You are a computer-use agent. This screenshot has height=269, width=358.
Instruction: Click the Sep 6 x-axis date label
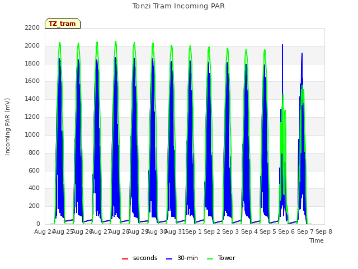point(286,231)
